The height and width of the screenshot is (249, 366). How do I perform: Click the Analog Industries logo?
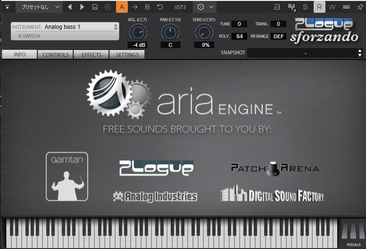[155, 197]
